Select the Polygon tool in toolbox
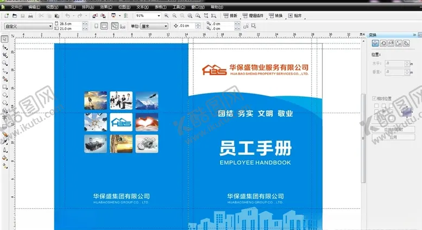The image size is (422, 230). point(4,103)
